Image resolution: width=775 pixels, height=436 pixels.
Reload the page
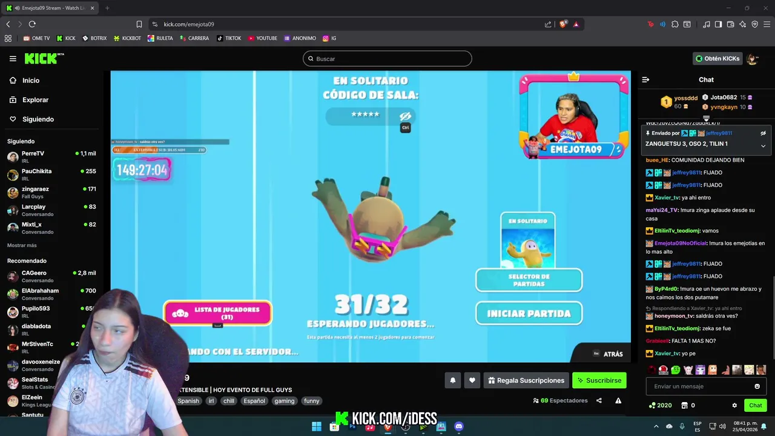pos(32,24)
